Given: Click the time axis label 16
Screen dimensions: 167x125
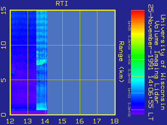Looking at the screenshot, I should pos(80,121).
